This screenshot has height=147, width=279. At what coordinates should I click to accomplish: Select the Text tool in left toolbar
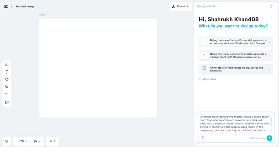[7, 72]
